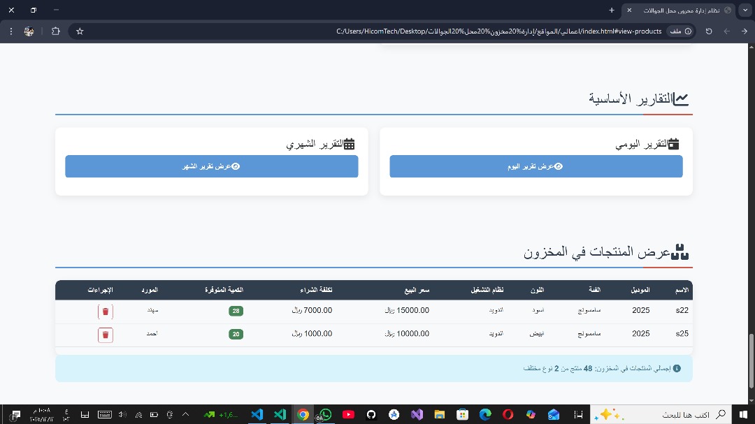This screenshot has height=424, width=755.
Task: Click the chart icon beside التقارير الأساسية heading
Action: click(681, 99)
